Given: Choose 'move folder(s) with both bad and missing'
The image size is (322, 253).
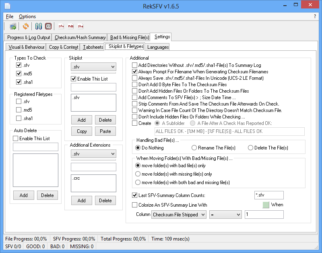Looking at the screenshot, I should [x=138, y=182].
